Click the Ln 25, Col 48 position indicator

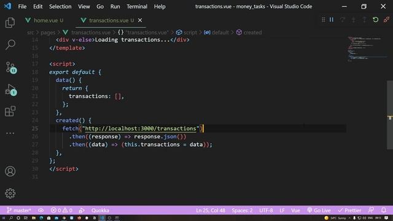click(211, 210)
